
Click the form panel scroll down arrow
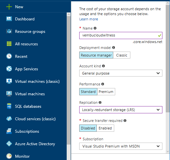tap(168, 151)
